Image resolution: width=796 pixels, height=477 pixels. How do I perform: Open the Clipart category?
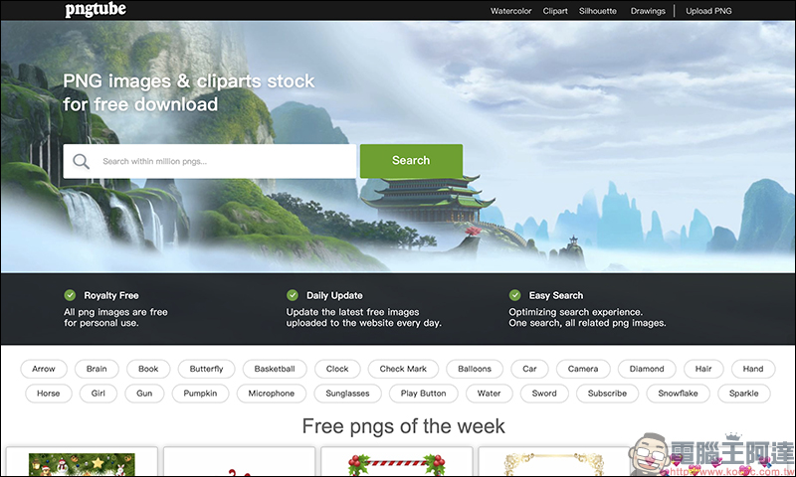(x=555, y=11)
